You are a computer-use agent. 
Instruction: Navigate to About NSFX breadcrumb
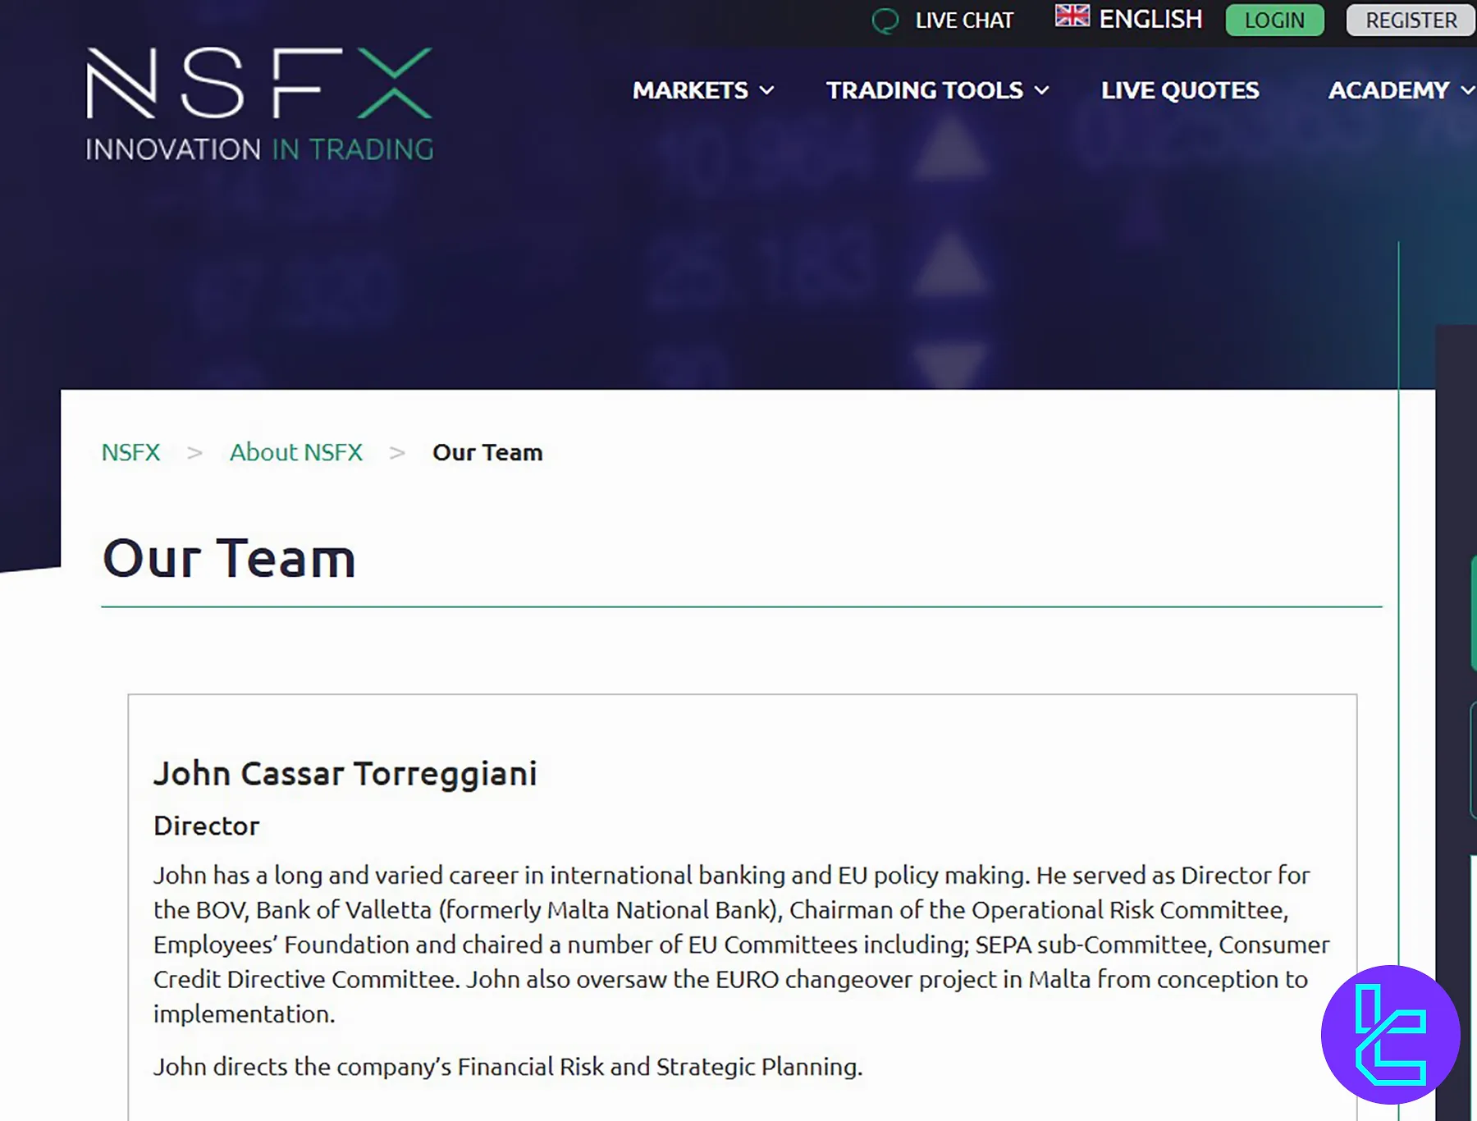295,452
